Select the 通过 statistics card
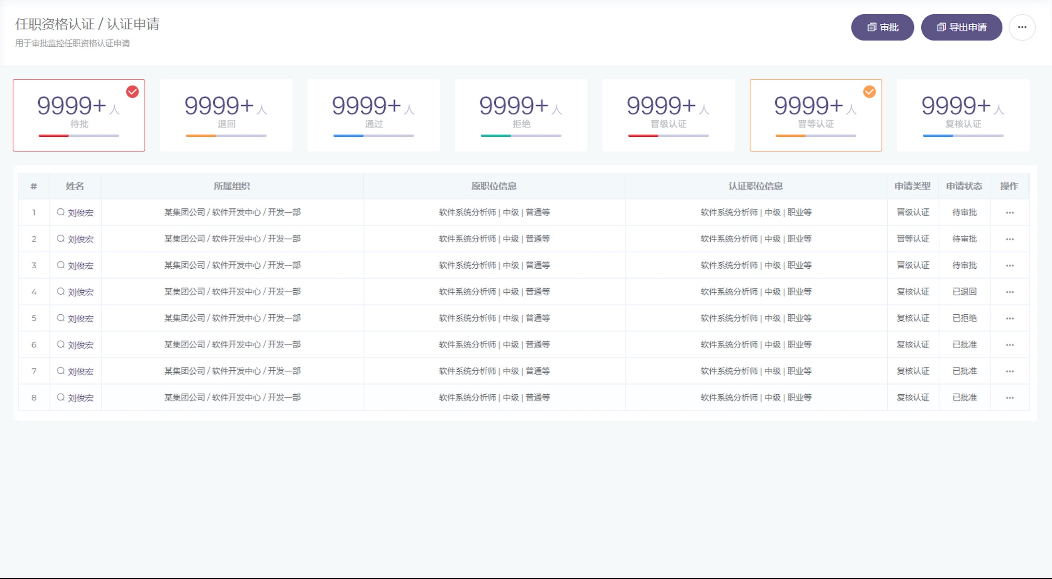Image resolution: width=1052 pixels, height=579 pixels. pyautogui.click(x=373, y=115)
